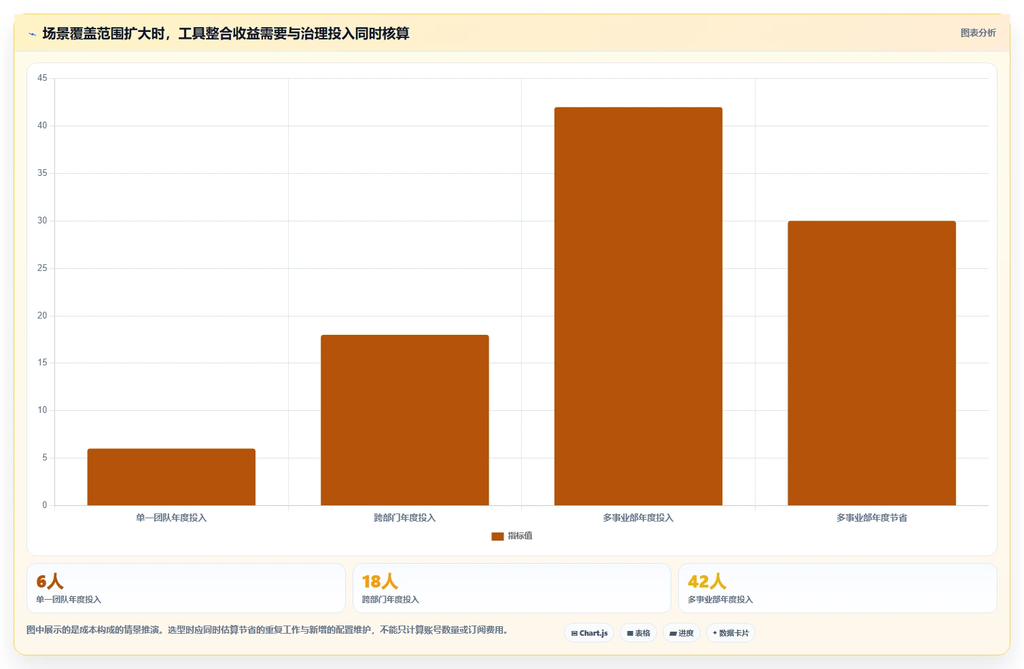1024x669 pixels.
Task: Toggle the 指标值 legend color swatch
Action: 497,536
